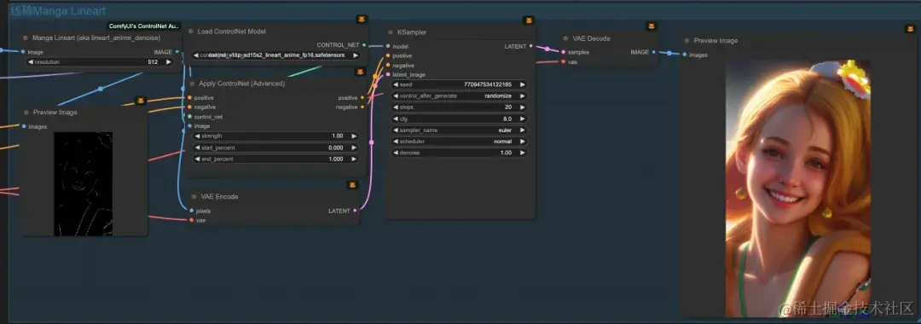Click KSampler LATENT output port
921x324 pixels.
pyautogui.click(x=531, y=46)
